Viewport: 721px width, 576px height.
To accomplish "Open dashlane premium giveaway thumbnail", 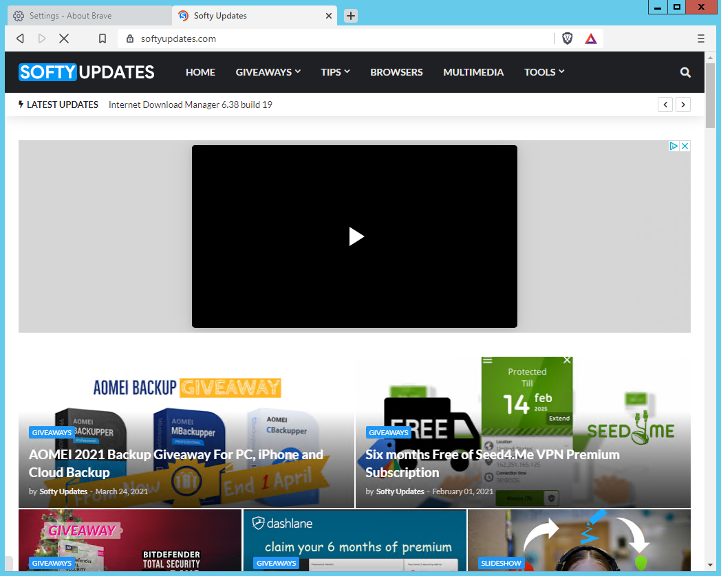I will [x=354, y=540].
